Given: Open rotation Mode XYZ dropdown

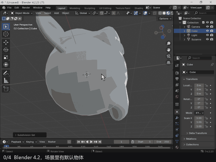Looking at the screenshot, I should coord(199,113).
